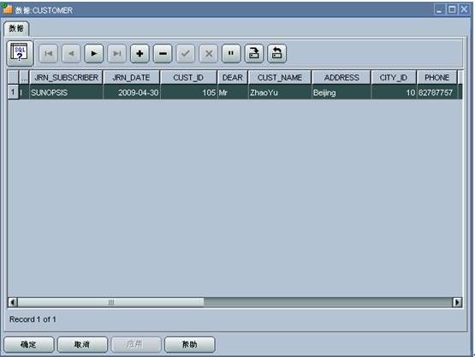
Task: Go to the previous record
Action: (71, 54)
